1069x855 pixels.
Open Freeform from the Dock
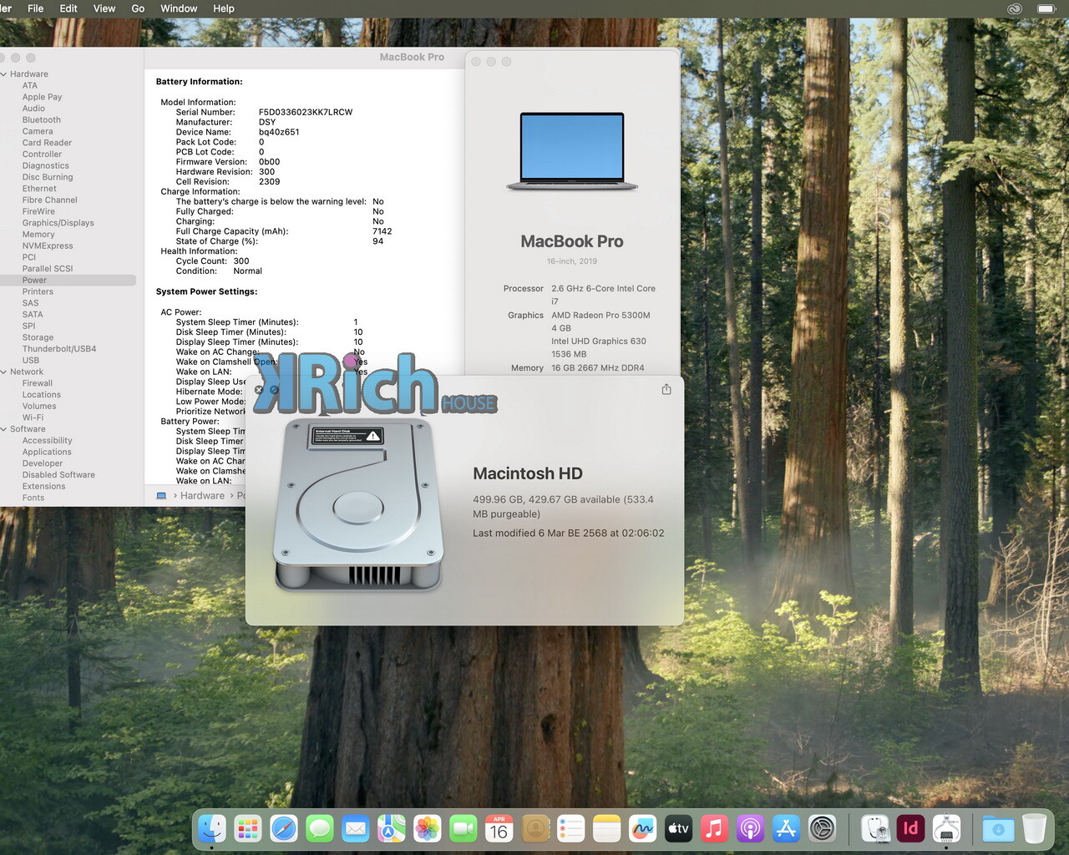pos(643,828)
